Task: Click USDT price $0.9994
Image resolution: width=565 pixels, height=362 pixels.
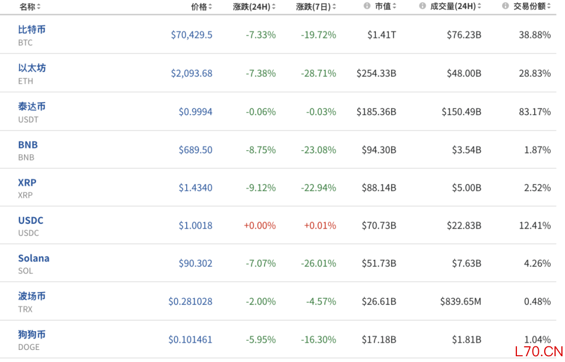Action: coord(195,112)
